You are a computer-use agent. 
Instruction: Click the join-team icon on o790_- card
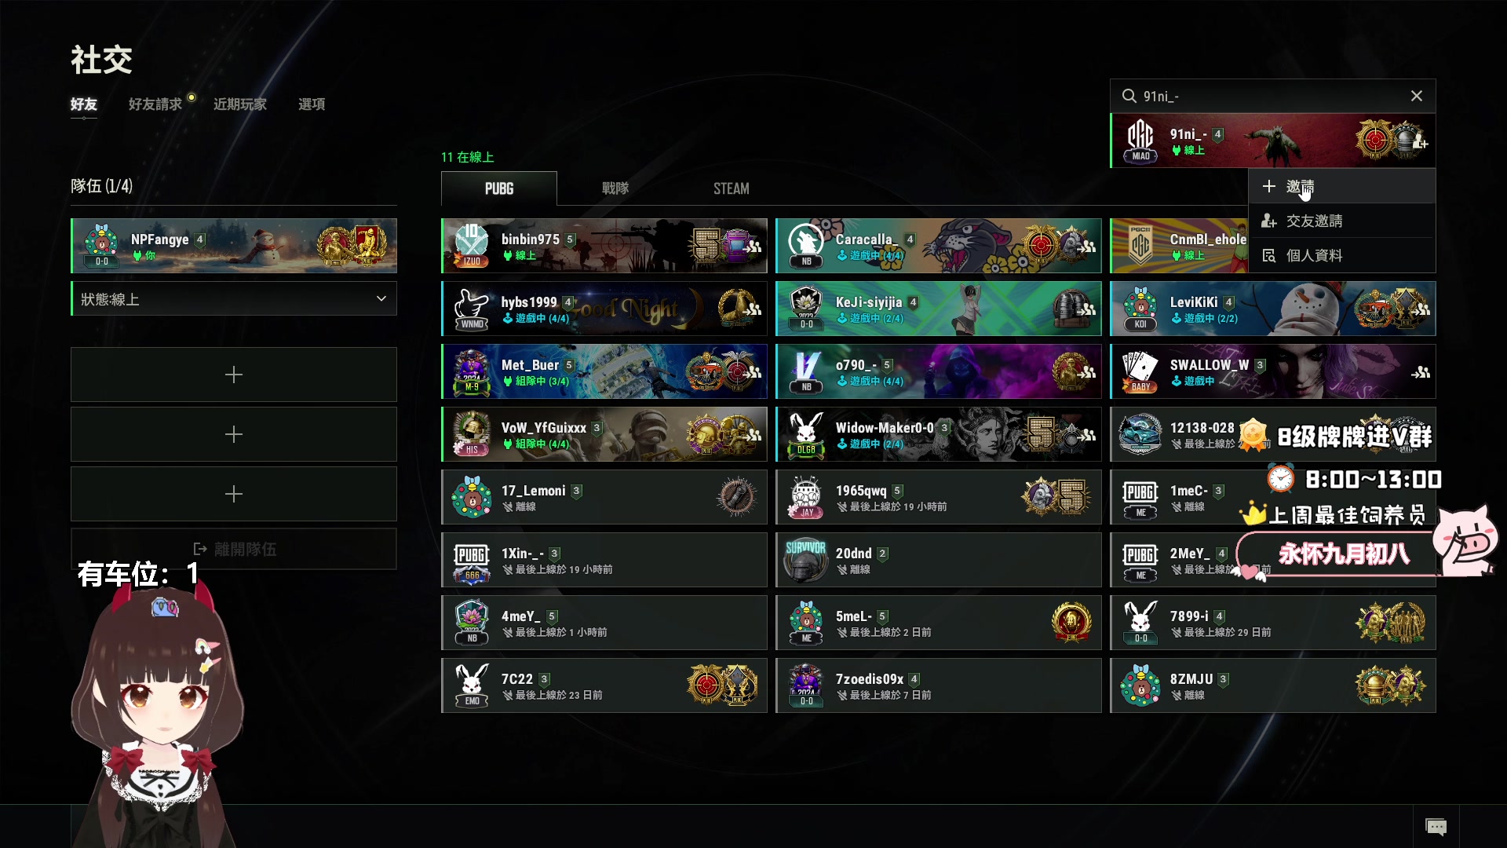click(1087, 372)
